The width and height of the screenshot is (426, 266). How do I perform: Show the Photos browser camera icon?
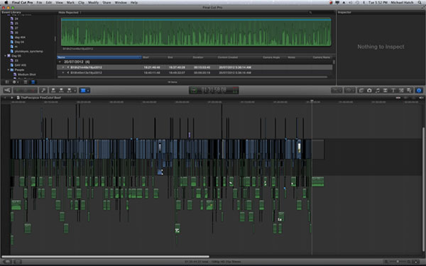369,90
